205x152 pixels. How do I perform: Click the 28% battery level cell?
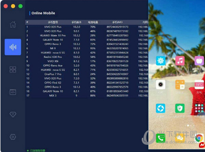pyautogui.click(x=93, y=35)
